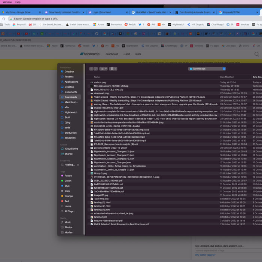Image resolution: width=262 pixels, height=262 pixels.
Task: Open the Help menu
Action: pos(18,2)
